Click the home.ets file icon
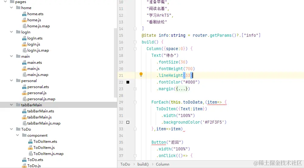Viewport: 304px width, 168px height. tap(24, 14)
